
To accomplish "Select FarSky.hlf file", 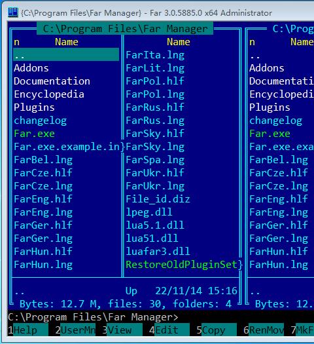I will pyautogui.click(x=155, y=134).
